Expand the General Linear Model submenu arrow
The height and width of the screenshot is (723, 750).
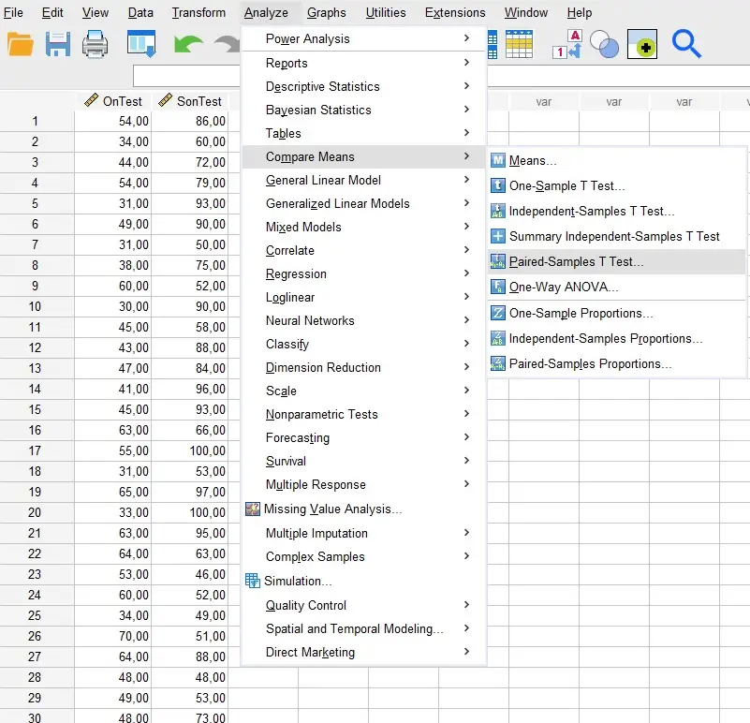[467, 180]
